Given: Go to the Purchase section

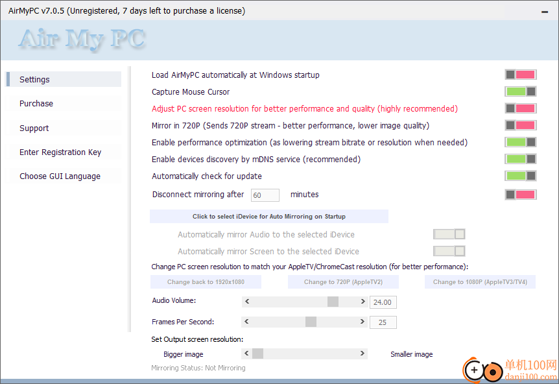Looking at the screenshot, I should click(64, 103).
